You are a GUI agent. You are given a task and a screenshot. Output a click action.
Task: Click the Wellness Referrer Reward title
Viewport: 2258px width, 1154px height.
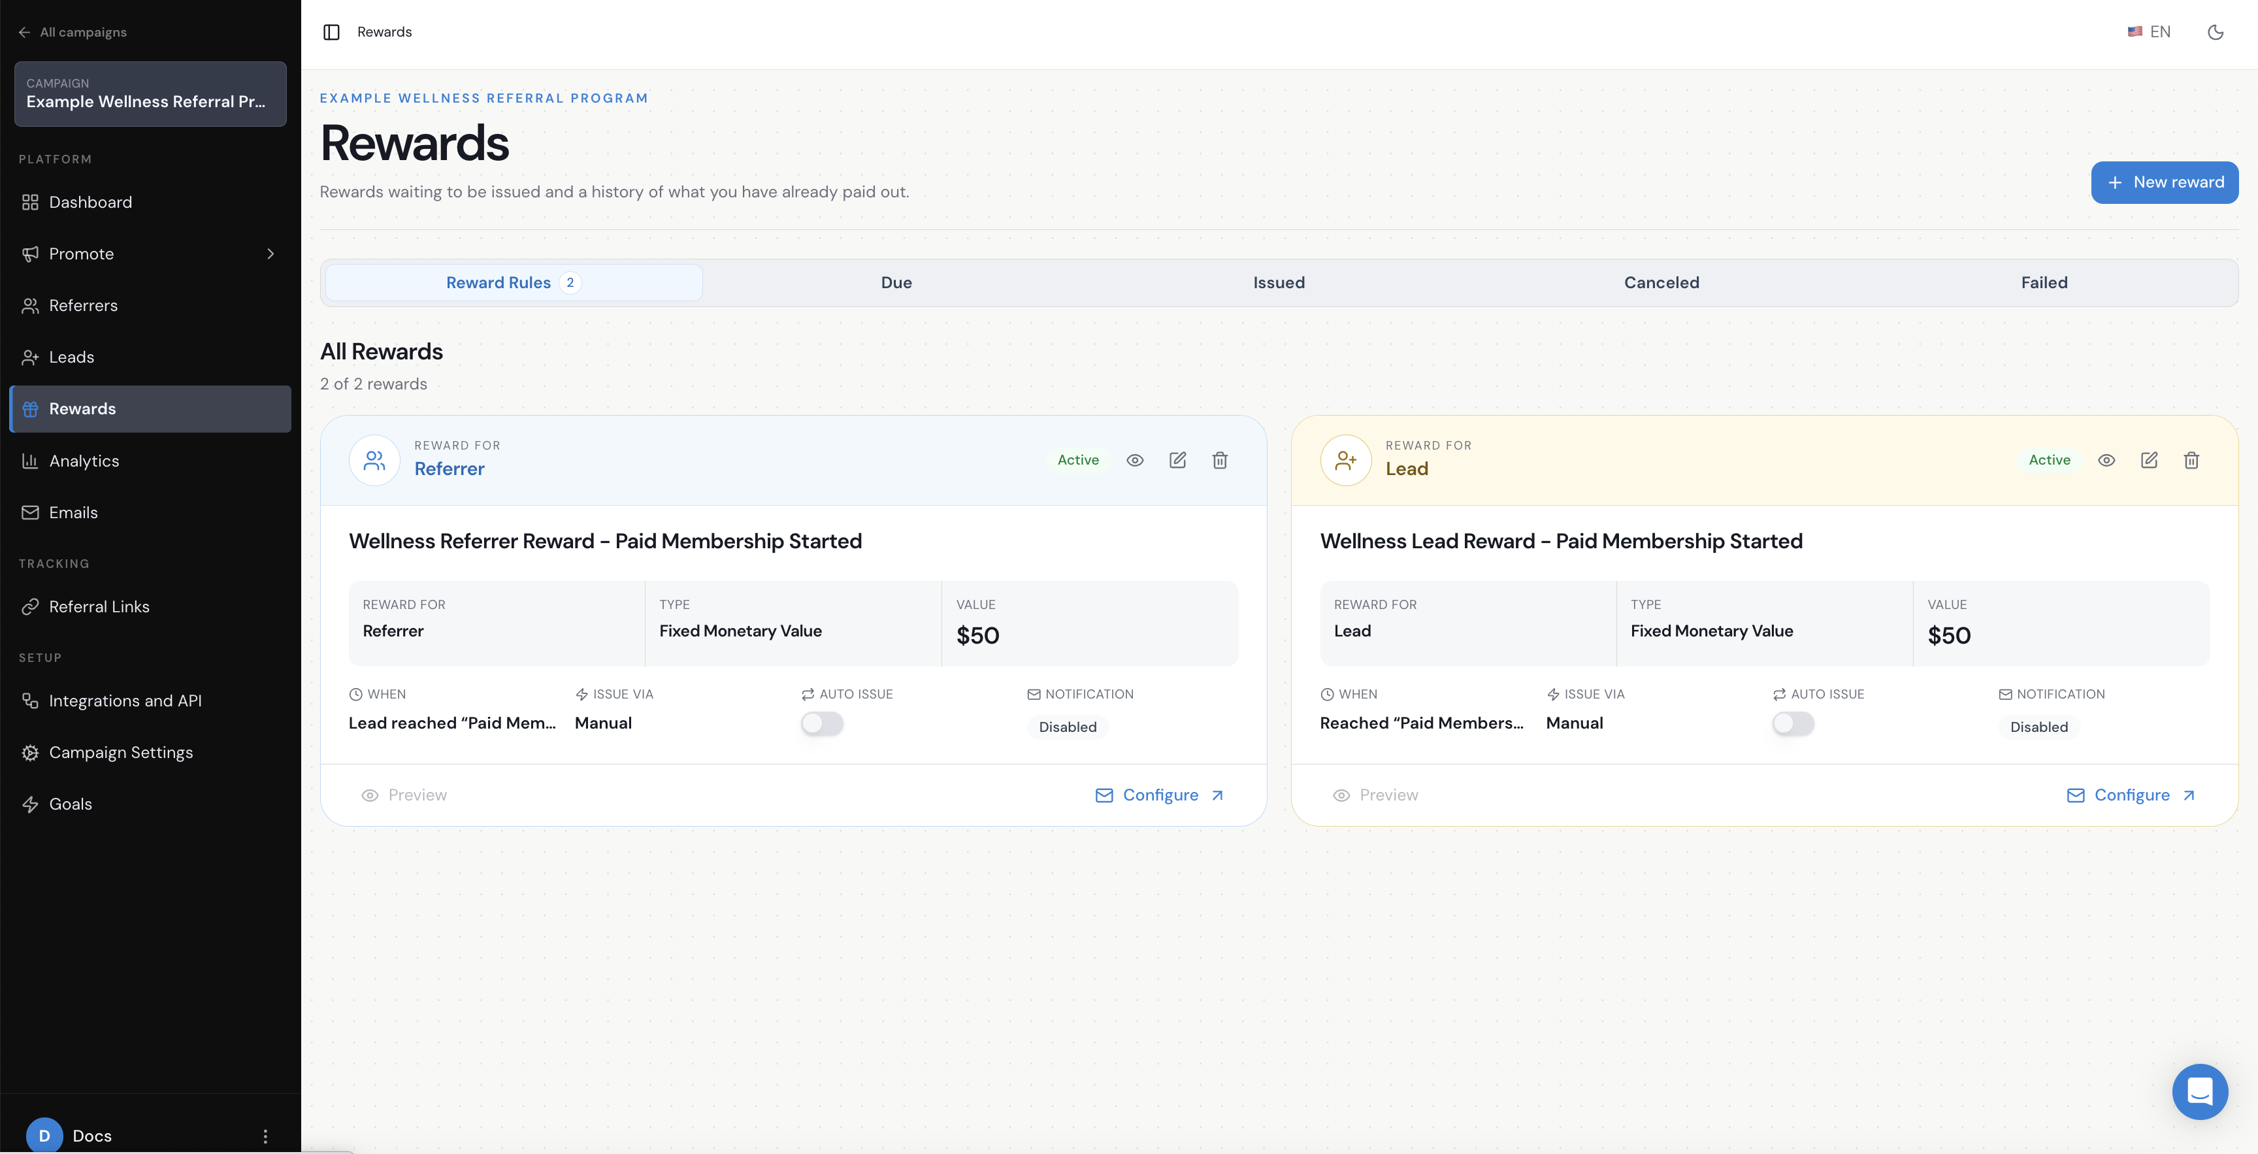pos(605,541)
